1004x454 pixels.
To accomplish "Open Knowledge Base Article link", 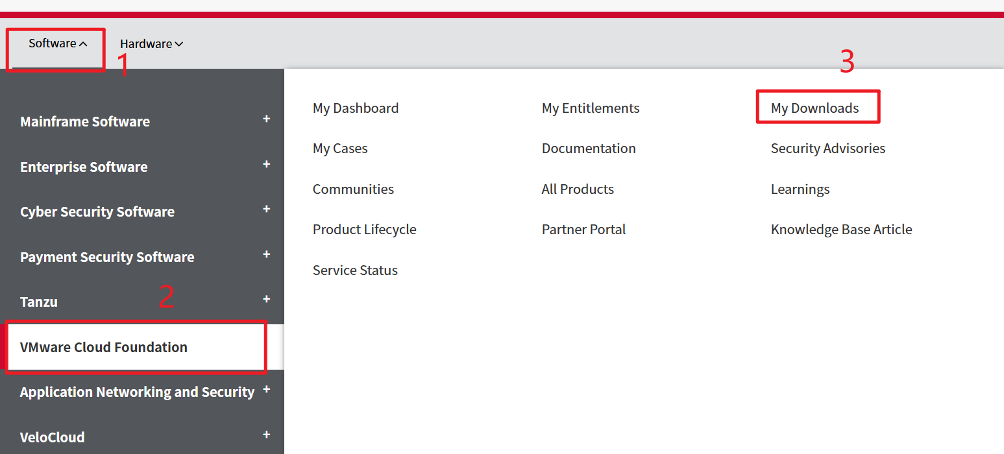I will tap(842, 230).
